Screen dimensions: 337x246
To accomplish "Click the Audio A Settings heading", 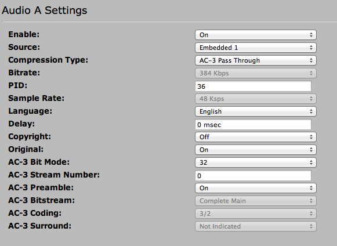I will [x=45, y=10].
